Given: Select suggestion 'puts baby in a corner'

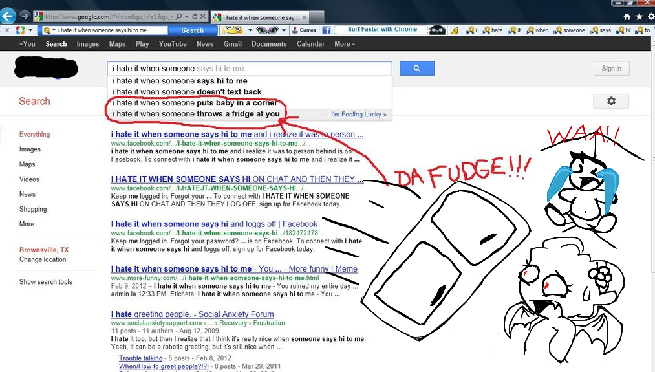Looking at the screenshot, I should point(250,103).
